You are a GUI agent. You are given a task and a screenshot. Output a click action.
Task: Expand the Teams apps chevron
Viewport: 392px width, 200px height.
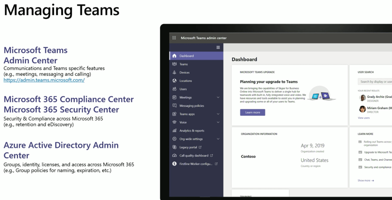coord(218,114)
